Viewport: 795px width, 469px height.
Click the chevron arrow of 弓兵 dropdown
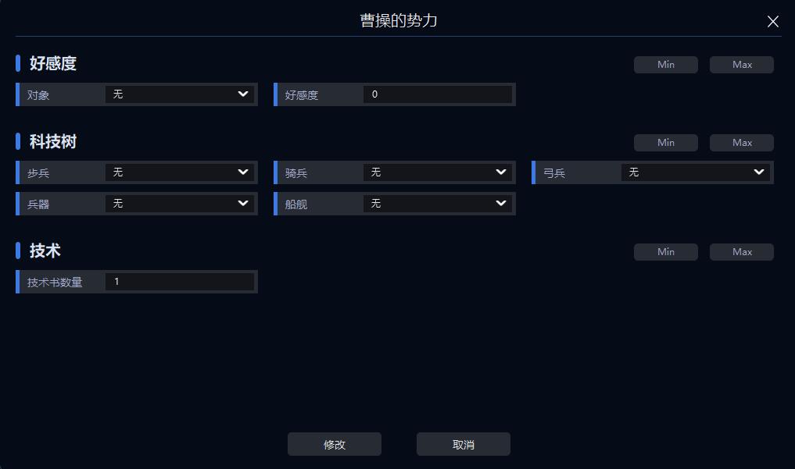(759, 172)
